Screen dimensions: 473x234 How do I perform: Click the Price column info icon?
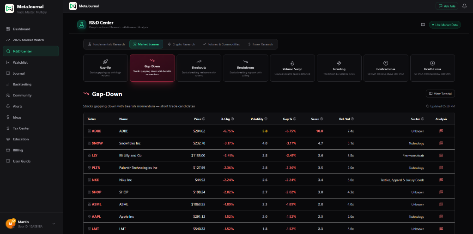coord(204,119)
